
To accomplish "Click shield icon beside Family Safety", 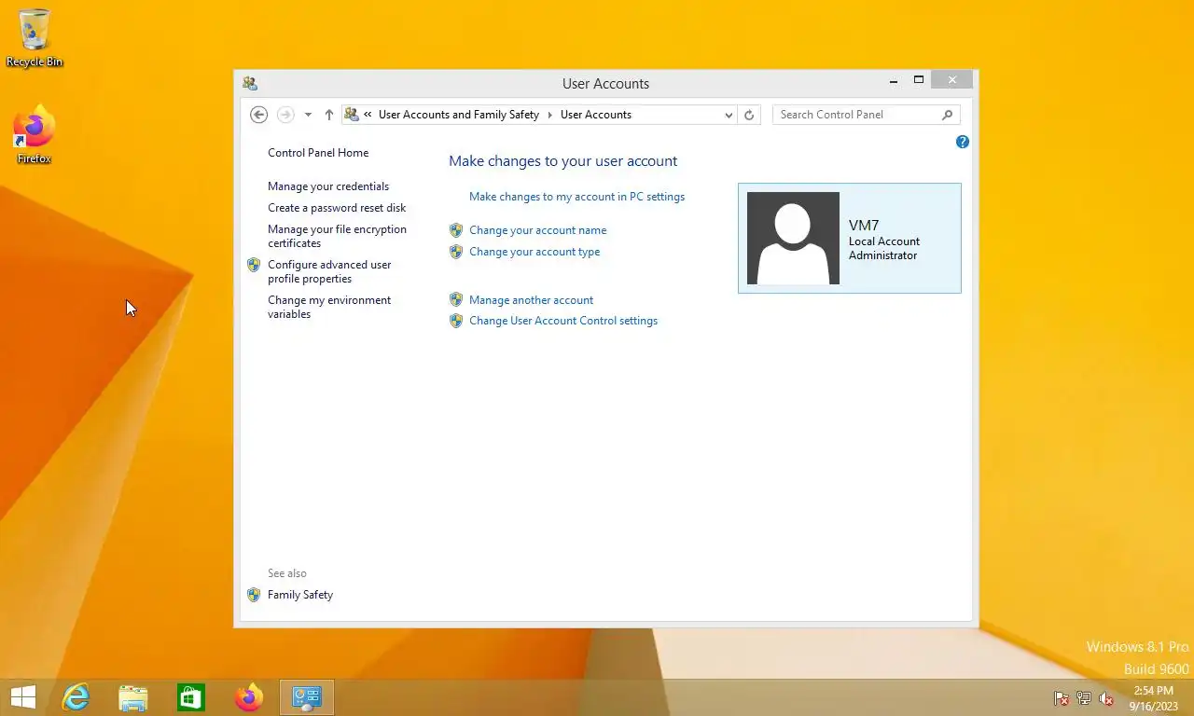I will point(254,595).
